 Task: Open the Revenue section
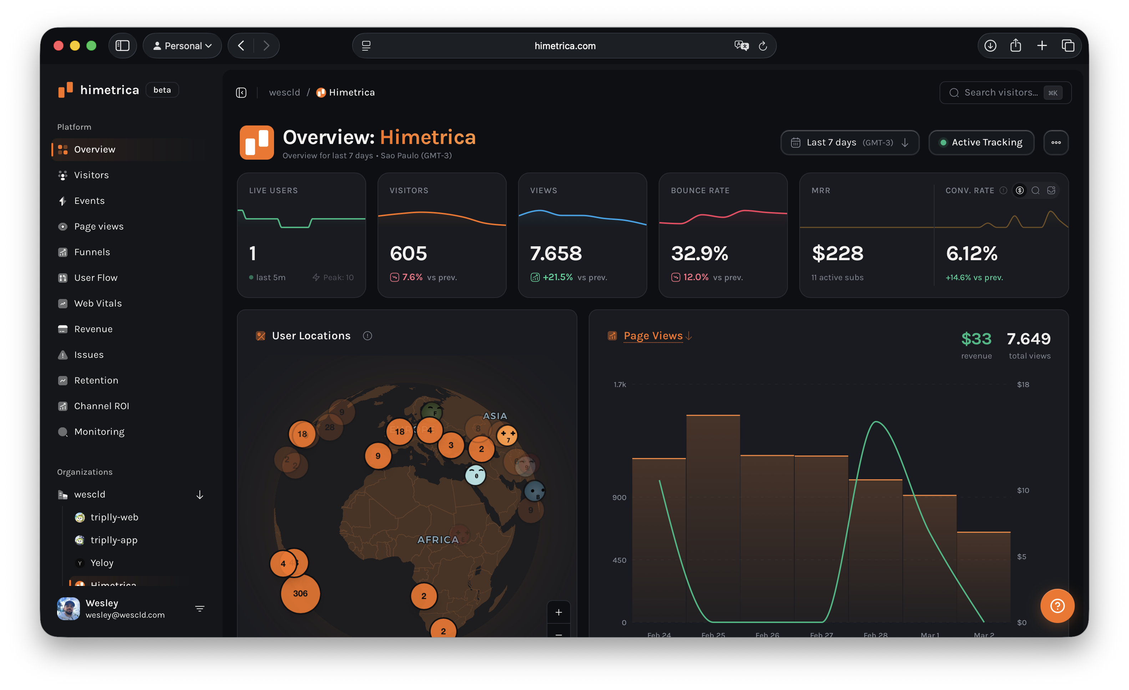point(93,329)
